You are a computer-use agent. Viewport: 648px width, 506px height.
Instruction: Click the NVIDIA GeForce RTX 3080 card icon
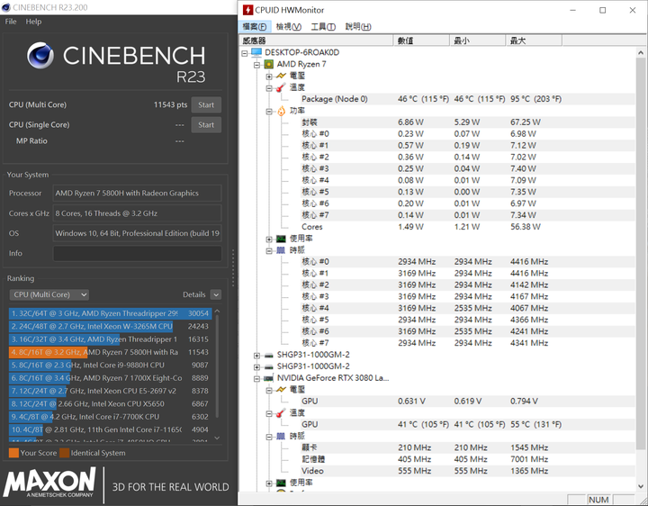click(x=268, y=378)
